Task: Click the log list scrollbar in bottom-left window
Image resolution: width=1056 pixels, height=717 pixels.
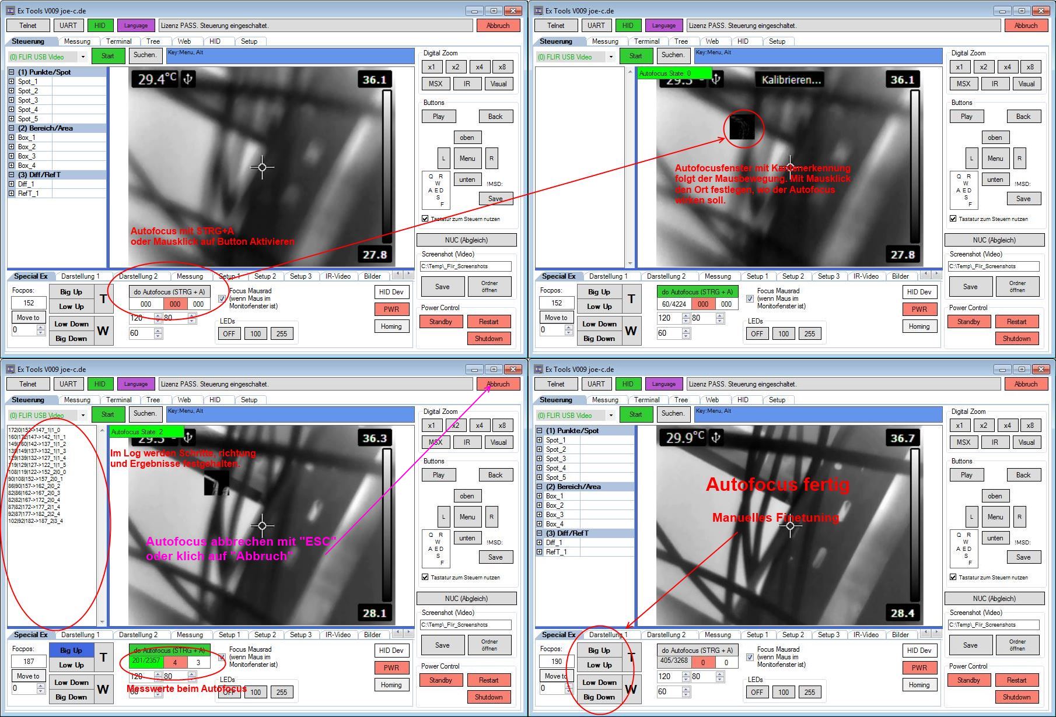Action: click(x=102, y=525)
